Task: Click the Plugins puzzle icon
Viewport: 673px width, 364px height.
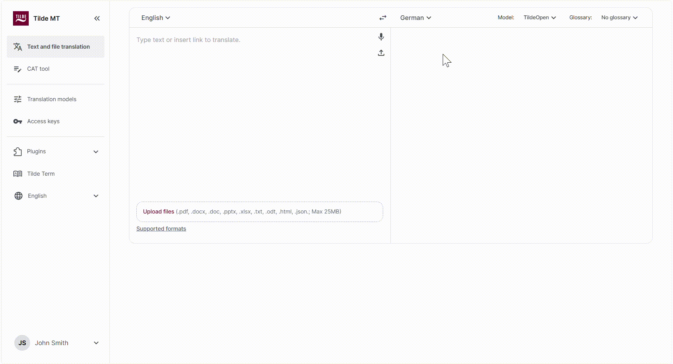Action: point(18,151)
